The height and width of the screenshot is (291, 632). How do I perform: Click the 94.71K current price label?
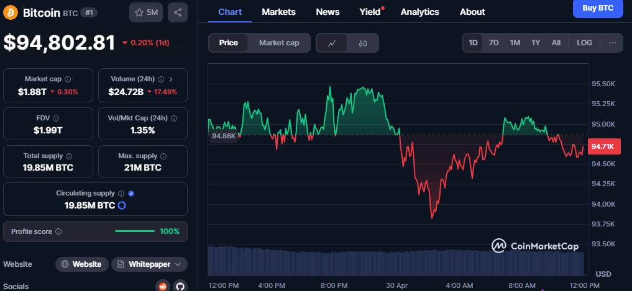point(603,146)
